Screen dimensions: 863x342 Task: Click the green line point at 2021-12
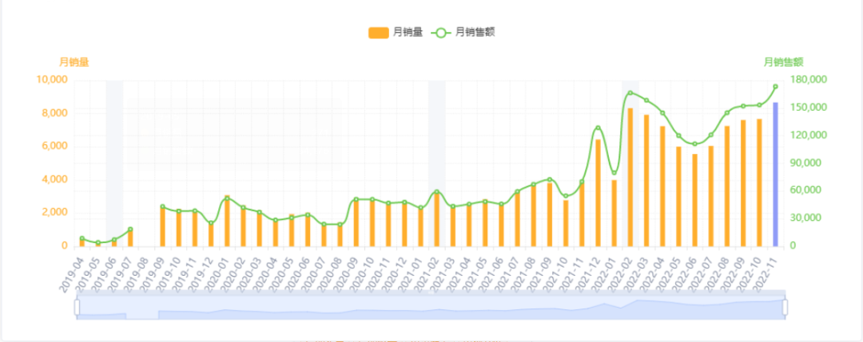pos(598,128)
